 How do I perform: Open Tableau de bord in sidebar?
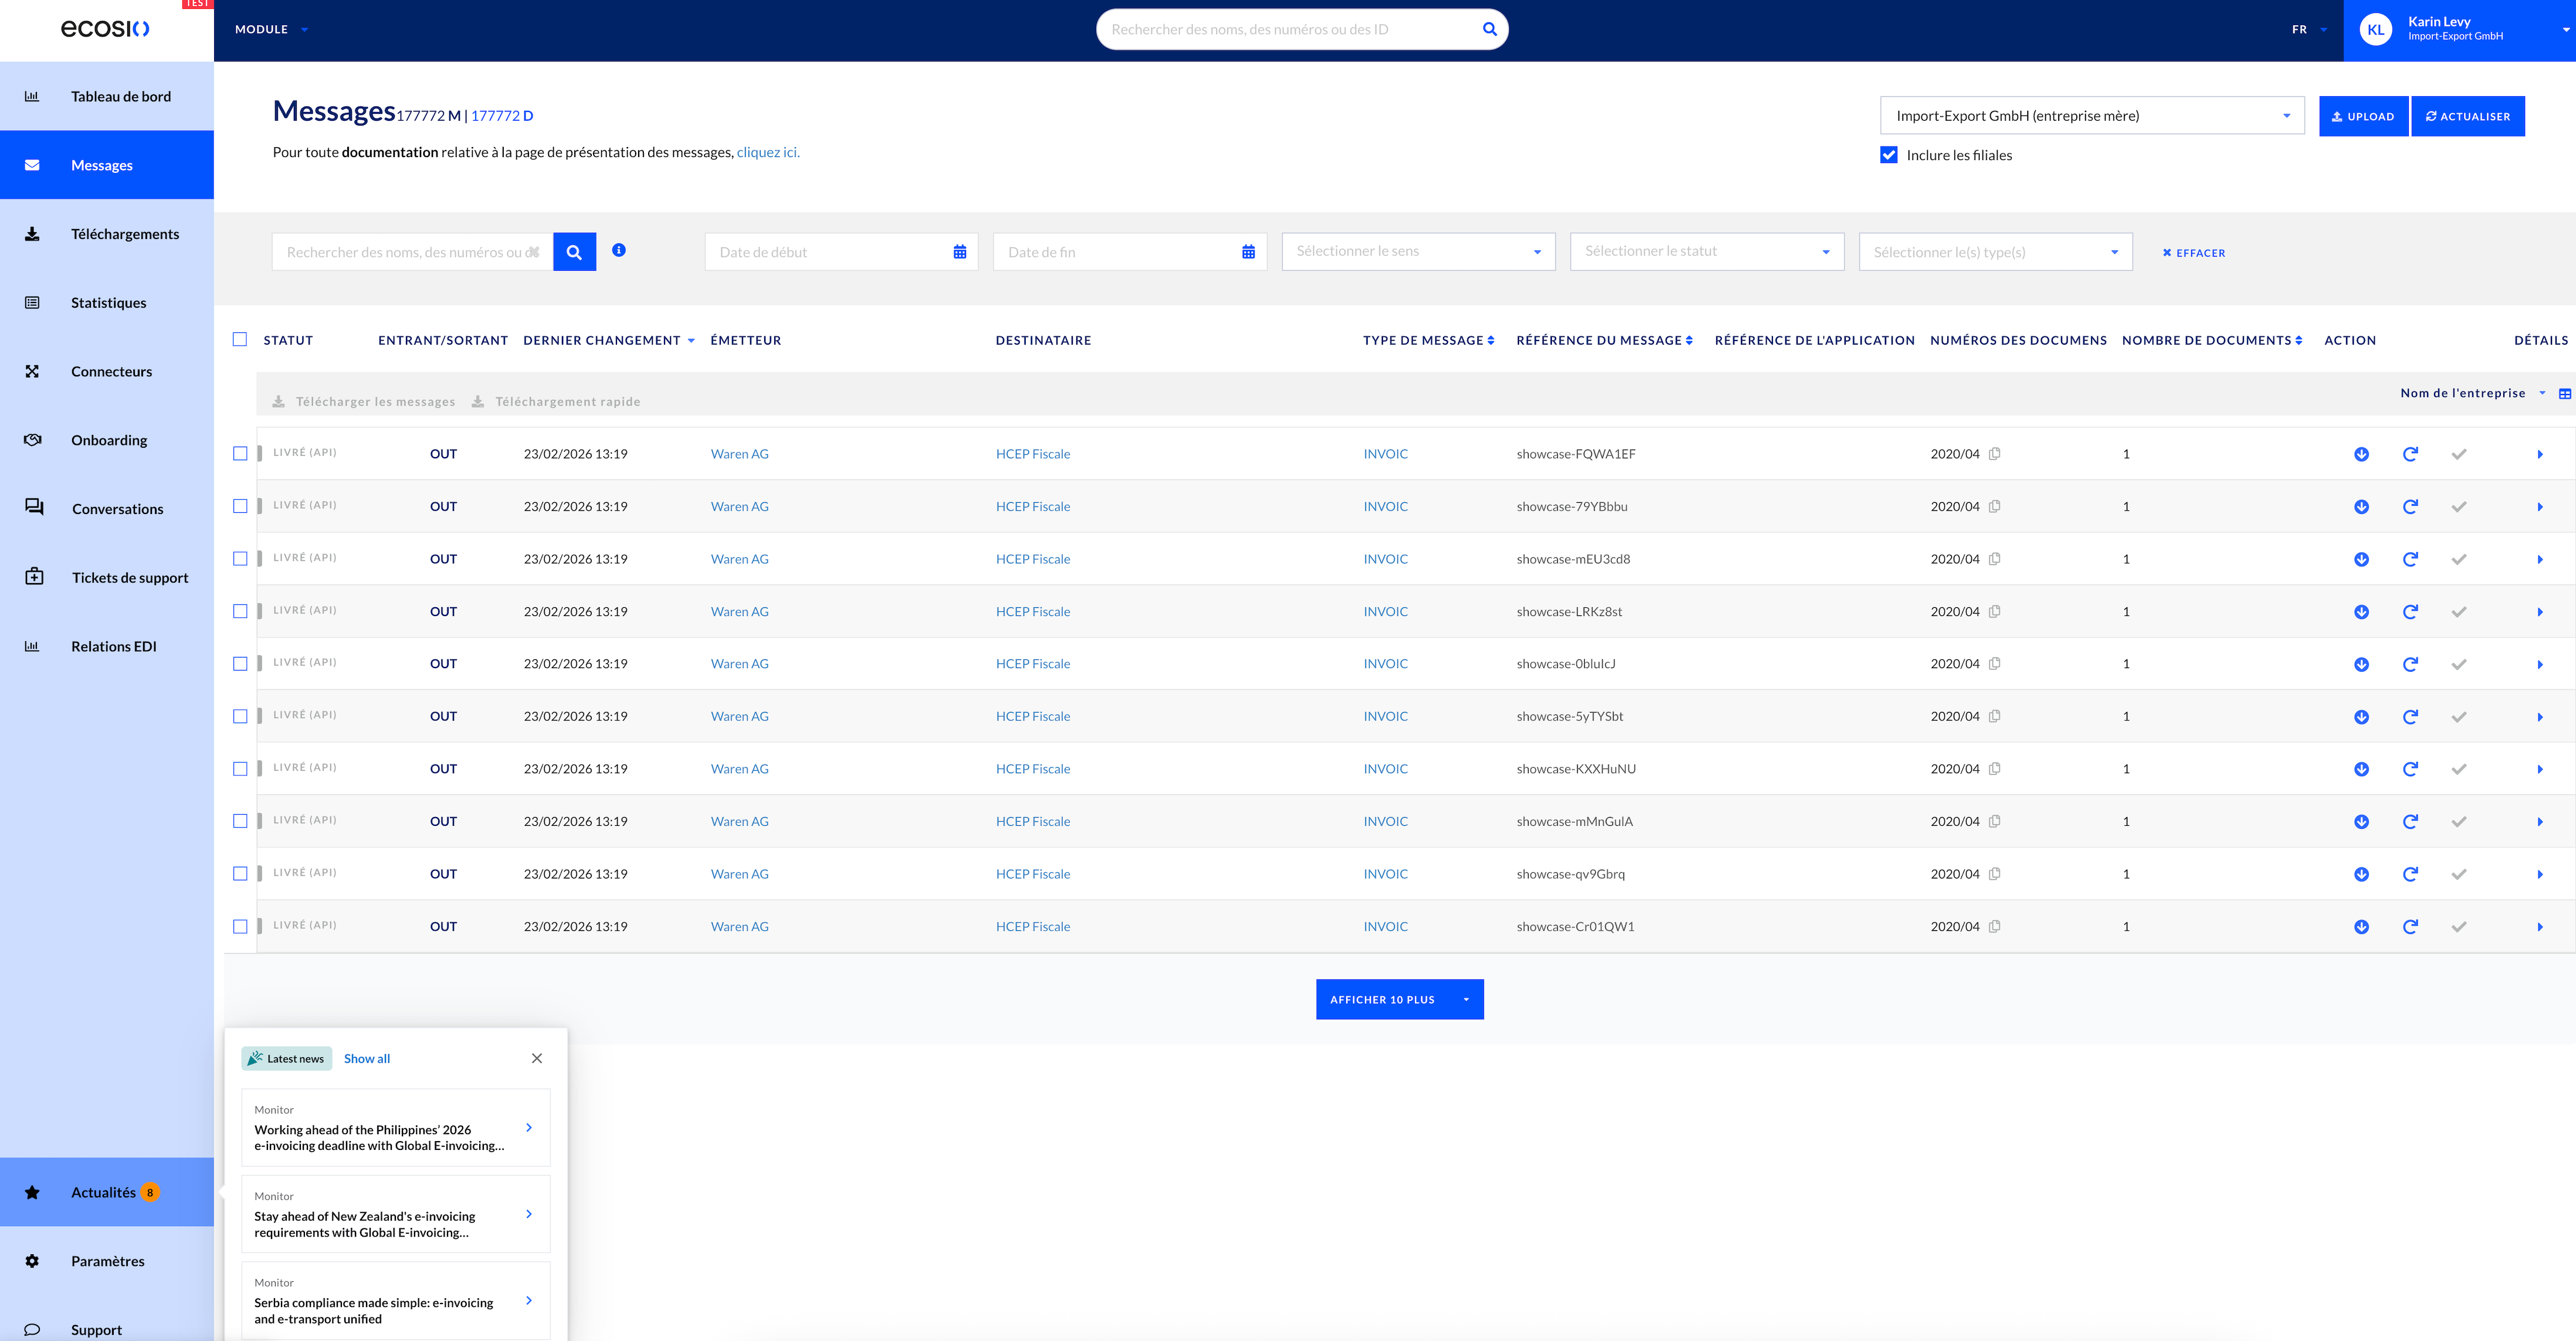coord(107,97)
